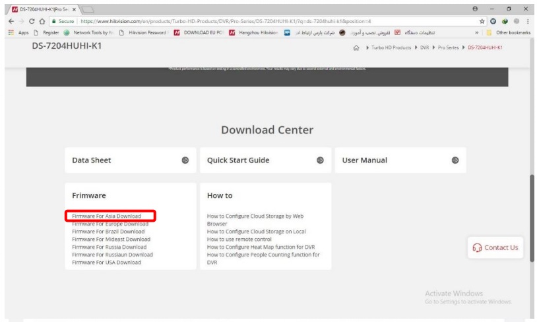
Task: Bookmark this page with the star icon
Action: [482, 21]
